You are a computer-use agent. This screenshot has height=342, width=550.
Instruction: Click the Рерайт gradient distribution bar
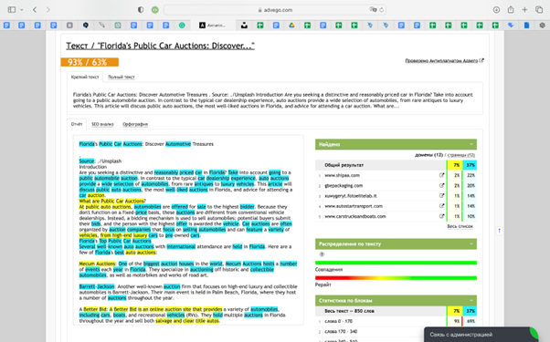[x=396, y=278]
